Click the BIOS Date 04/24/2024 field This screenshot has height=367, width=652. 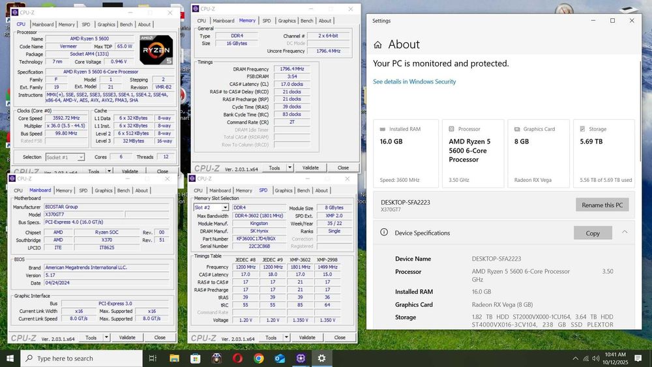[106, 283]
